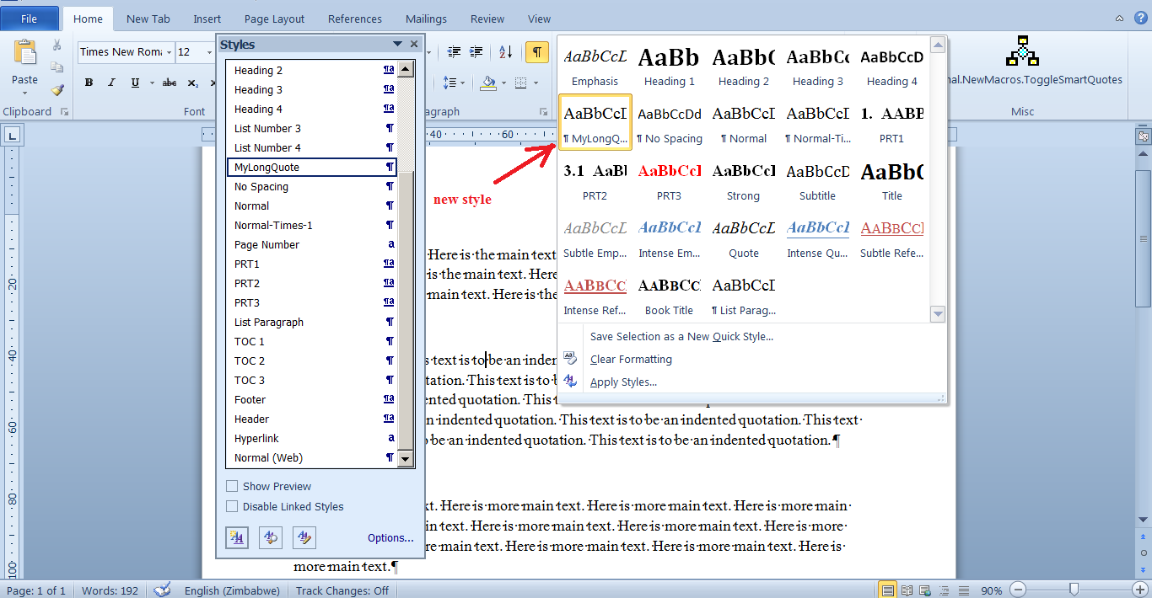Click the Options... link in Styles pane

tap(390, 538)
